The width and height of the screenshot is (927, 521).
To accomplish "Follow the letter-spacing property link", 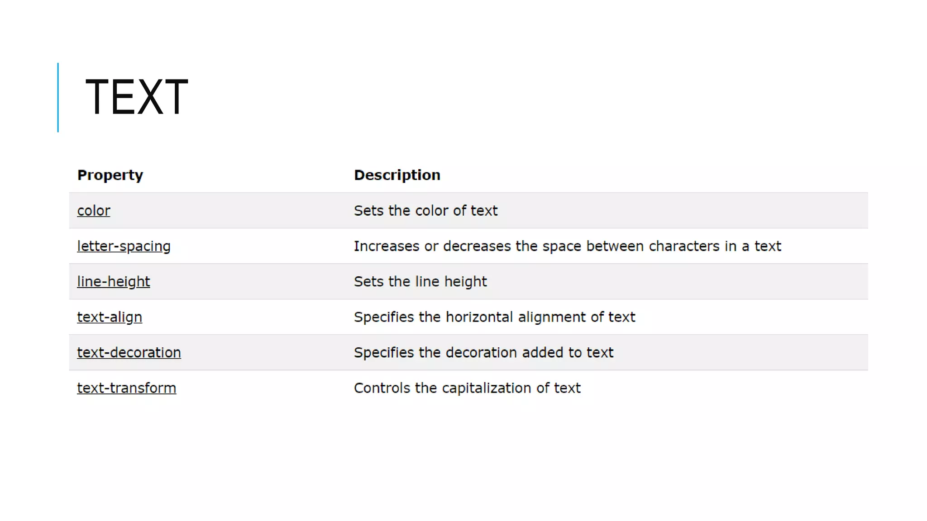I will (124, 246).
